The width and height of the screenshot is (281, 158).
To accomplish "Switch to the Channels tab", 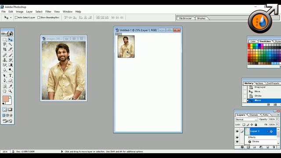I will pyautogui.click(x=254, y=115).
